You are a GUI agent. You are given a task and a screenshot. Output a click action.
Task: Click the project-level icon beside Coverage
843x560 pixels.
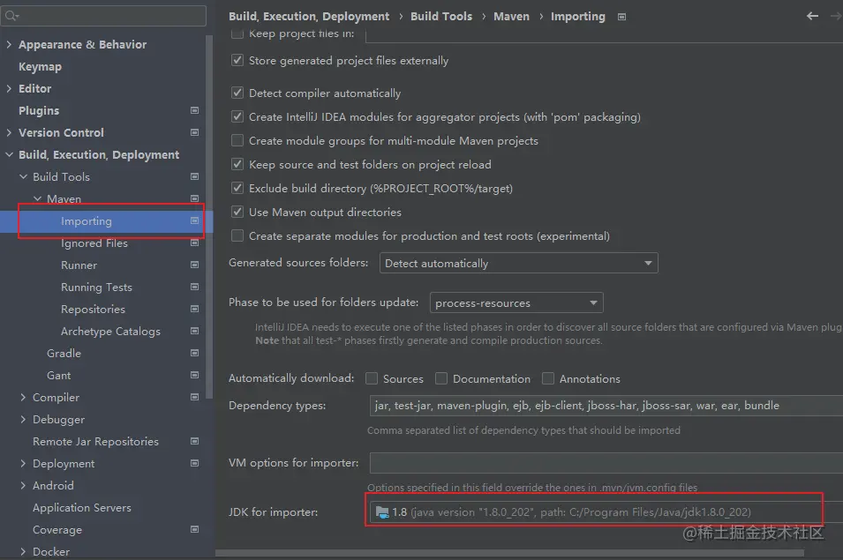tap(194, 529)
